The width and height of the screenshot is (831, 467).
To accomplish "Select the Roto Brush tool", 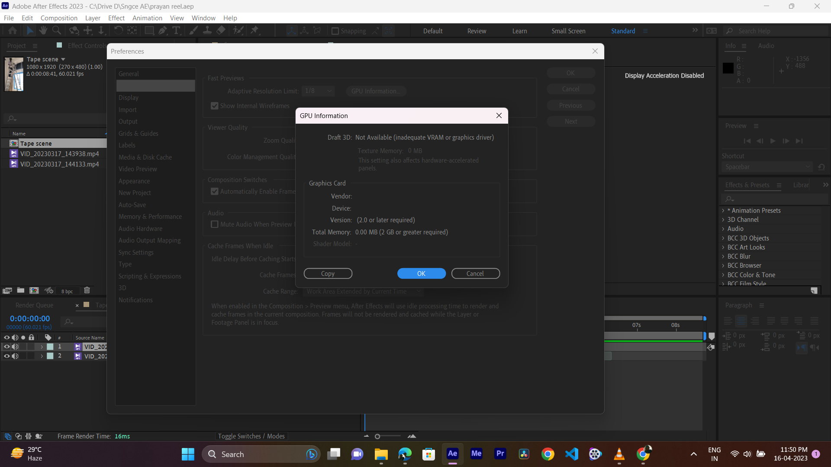I will [238, 30].
